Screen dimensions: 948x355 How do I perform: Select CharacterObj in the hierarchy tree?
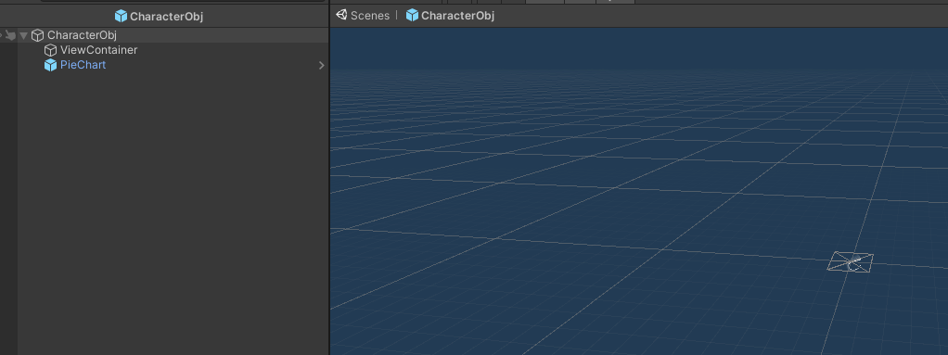pos(82,35)
